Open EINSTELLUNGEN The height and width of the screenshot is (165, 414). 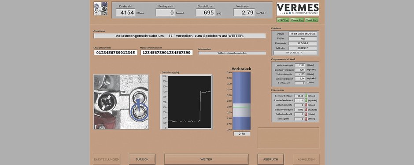[107, 159]
